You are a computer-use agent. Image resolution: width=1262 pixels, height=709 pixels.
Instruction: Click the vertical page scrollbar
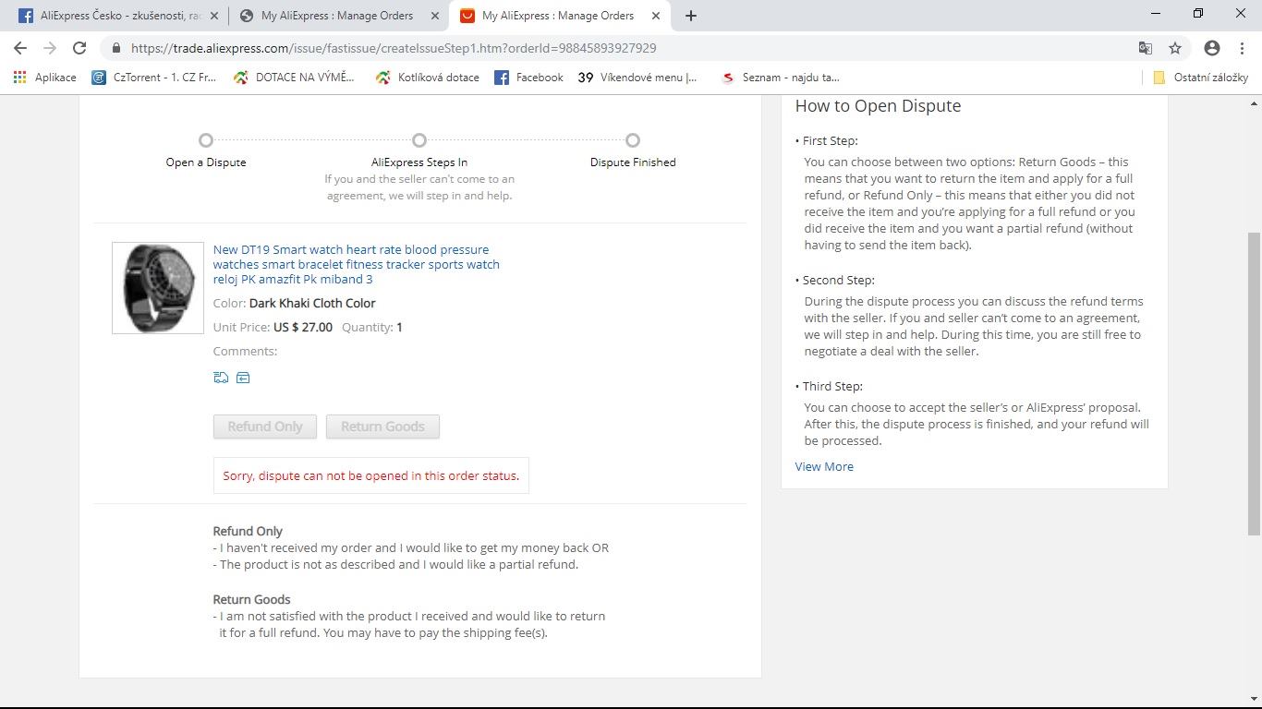(x=1254, y=382)
